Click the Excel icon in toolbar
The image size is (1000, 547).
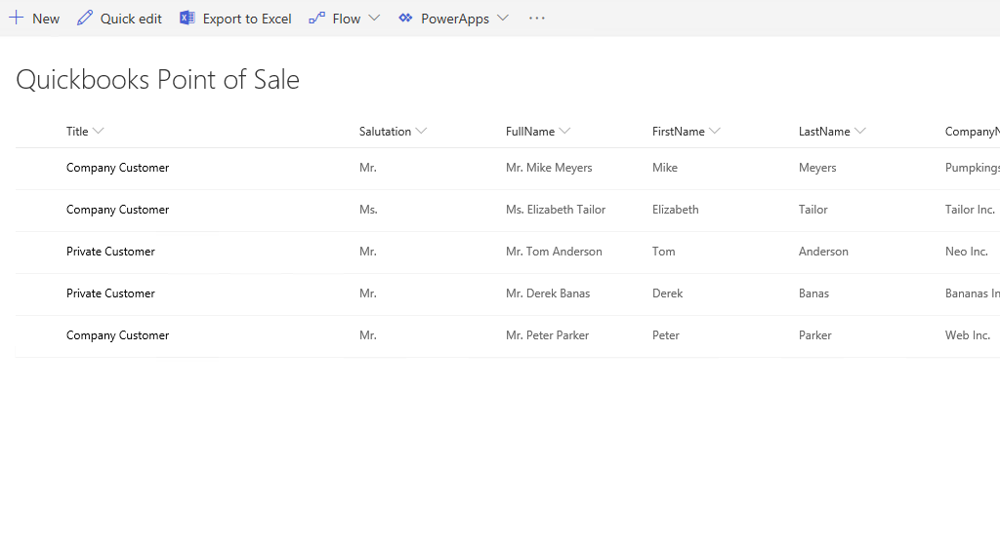tap(187, 18)
